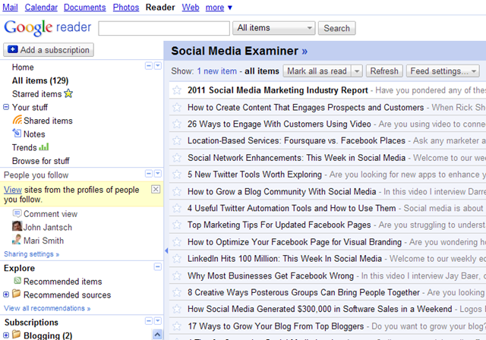Click the Comment view speech bubble icon
The width and height of the screenshot is (486, 340).
click(x=17, y=213)
